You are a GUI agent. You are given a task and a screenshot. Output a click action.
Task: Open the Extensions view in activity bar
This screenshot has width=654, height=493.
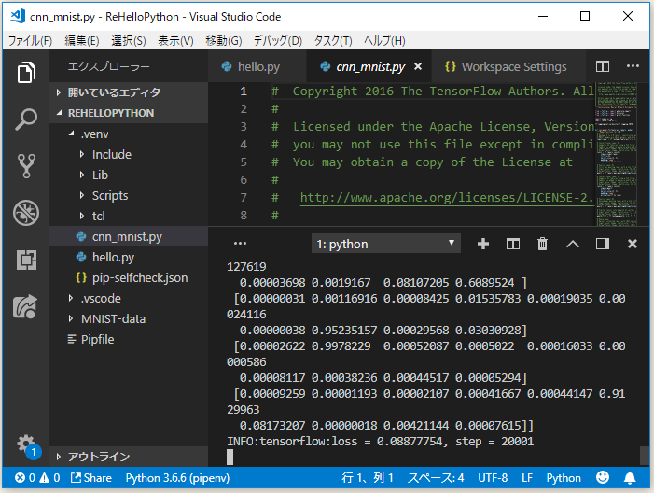tap(26, 260)
